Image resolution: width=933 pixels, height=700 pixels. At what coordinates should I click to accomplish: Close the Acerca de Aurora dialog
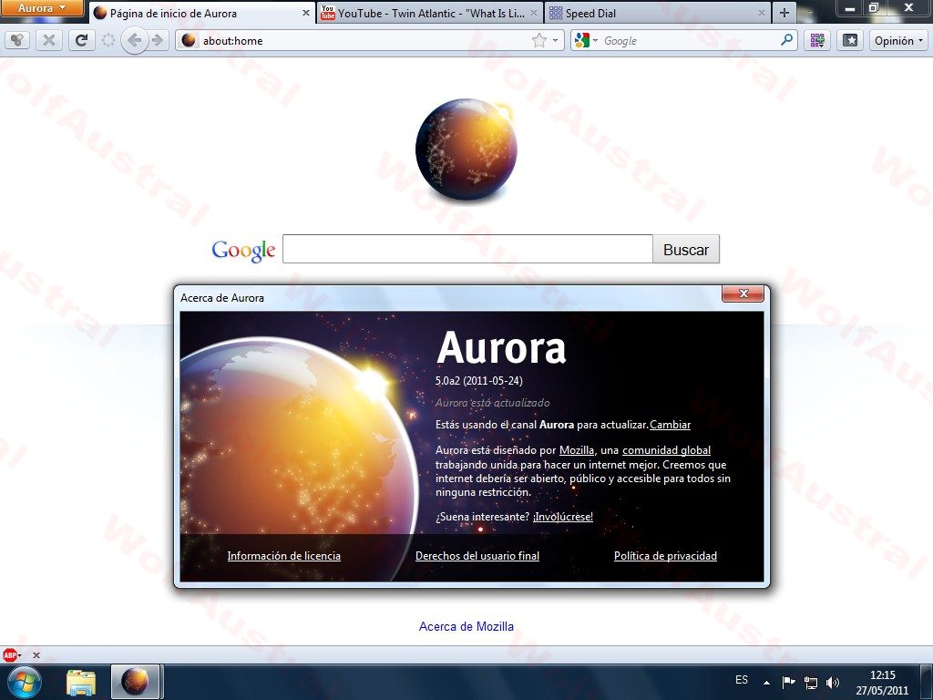[743, 293]
